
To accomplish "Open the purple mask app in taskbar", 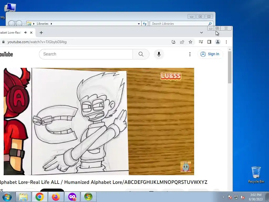I will 72,197.
